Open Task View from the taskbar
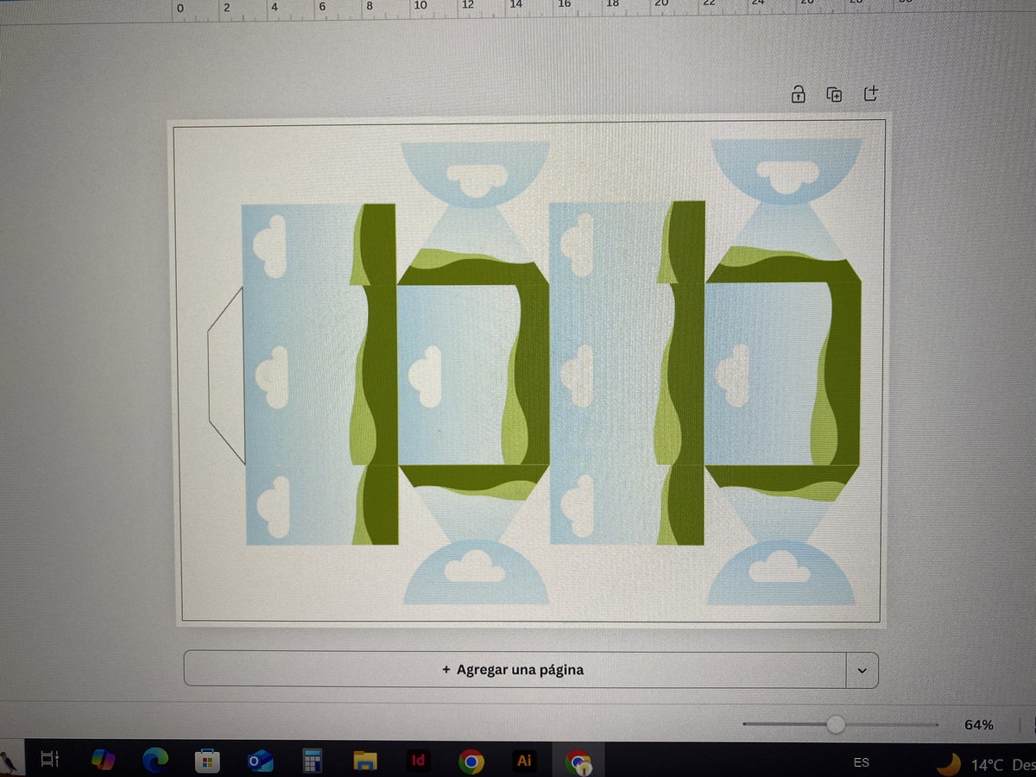The image size is (1036, 777). point(50,760)
